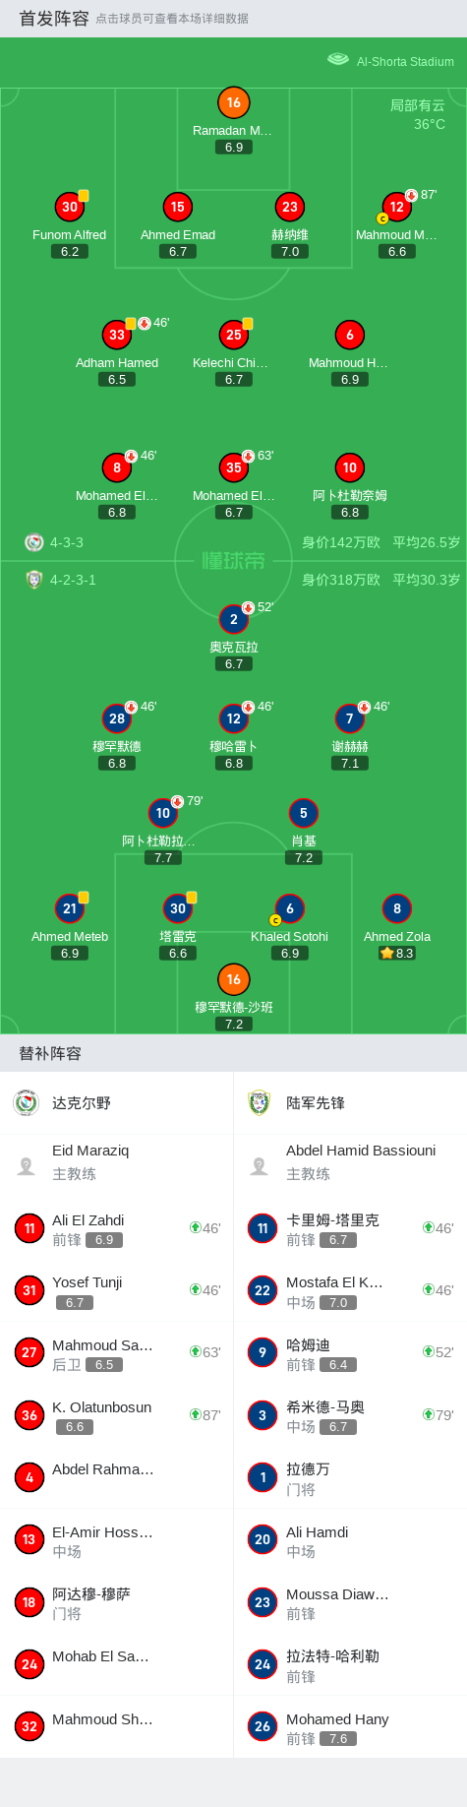Tap the 陆军先锋 team crest header
Image resolution: width=467 pixels, height=1807 pixels.
point(260,1102)
